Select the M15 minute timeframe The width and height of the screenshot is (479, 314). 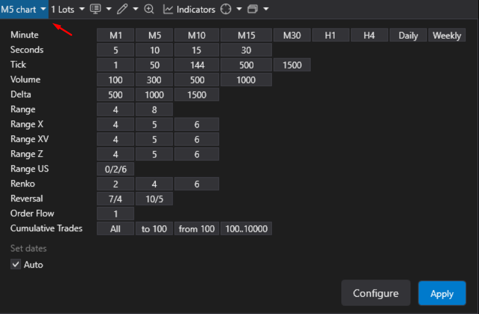[246, 35]
